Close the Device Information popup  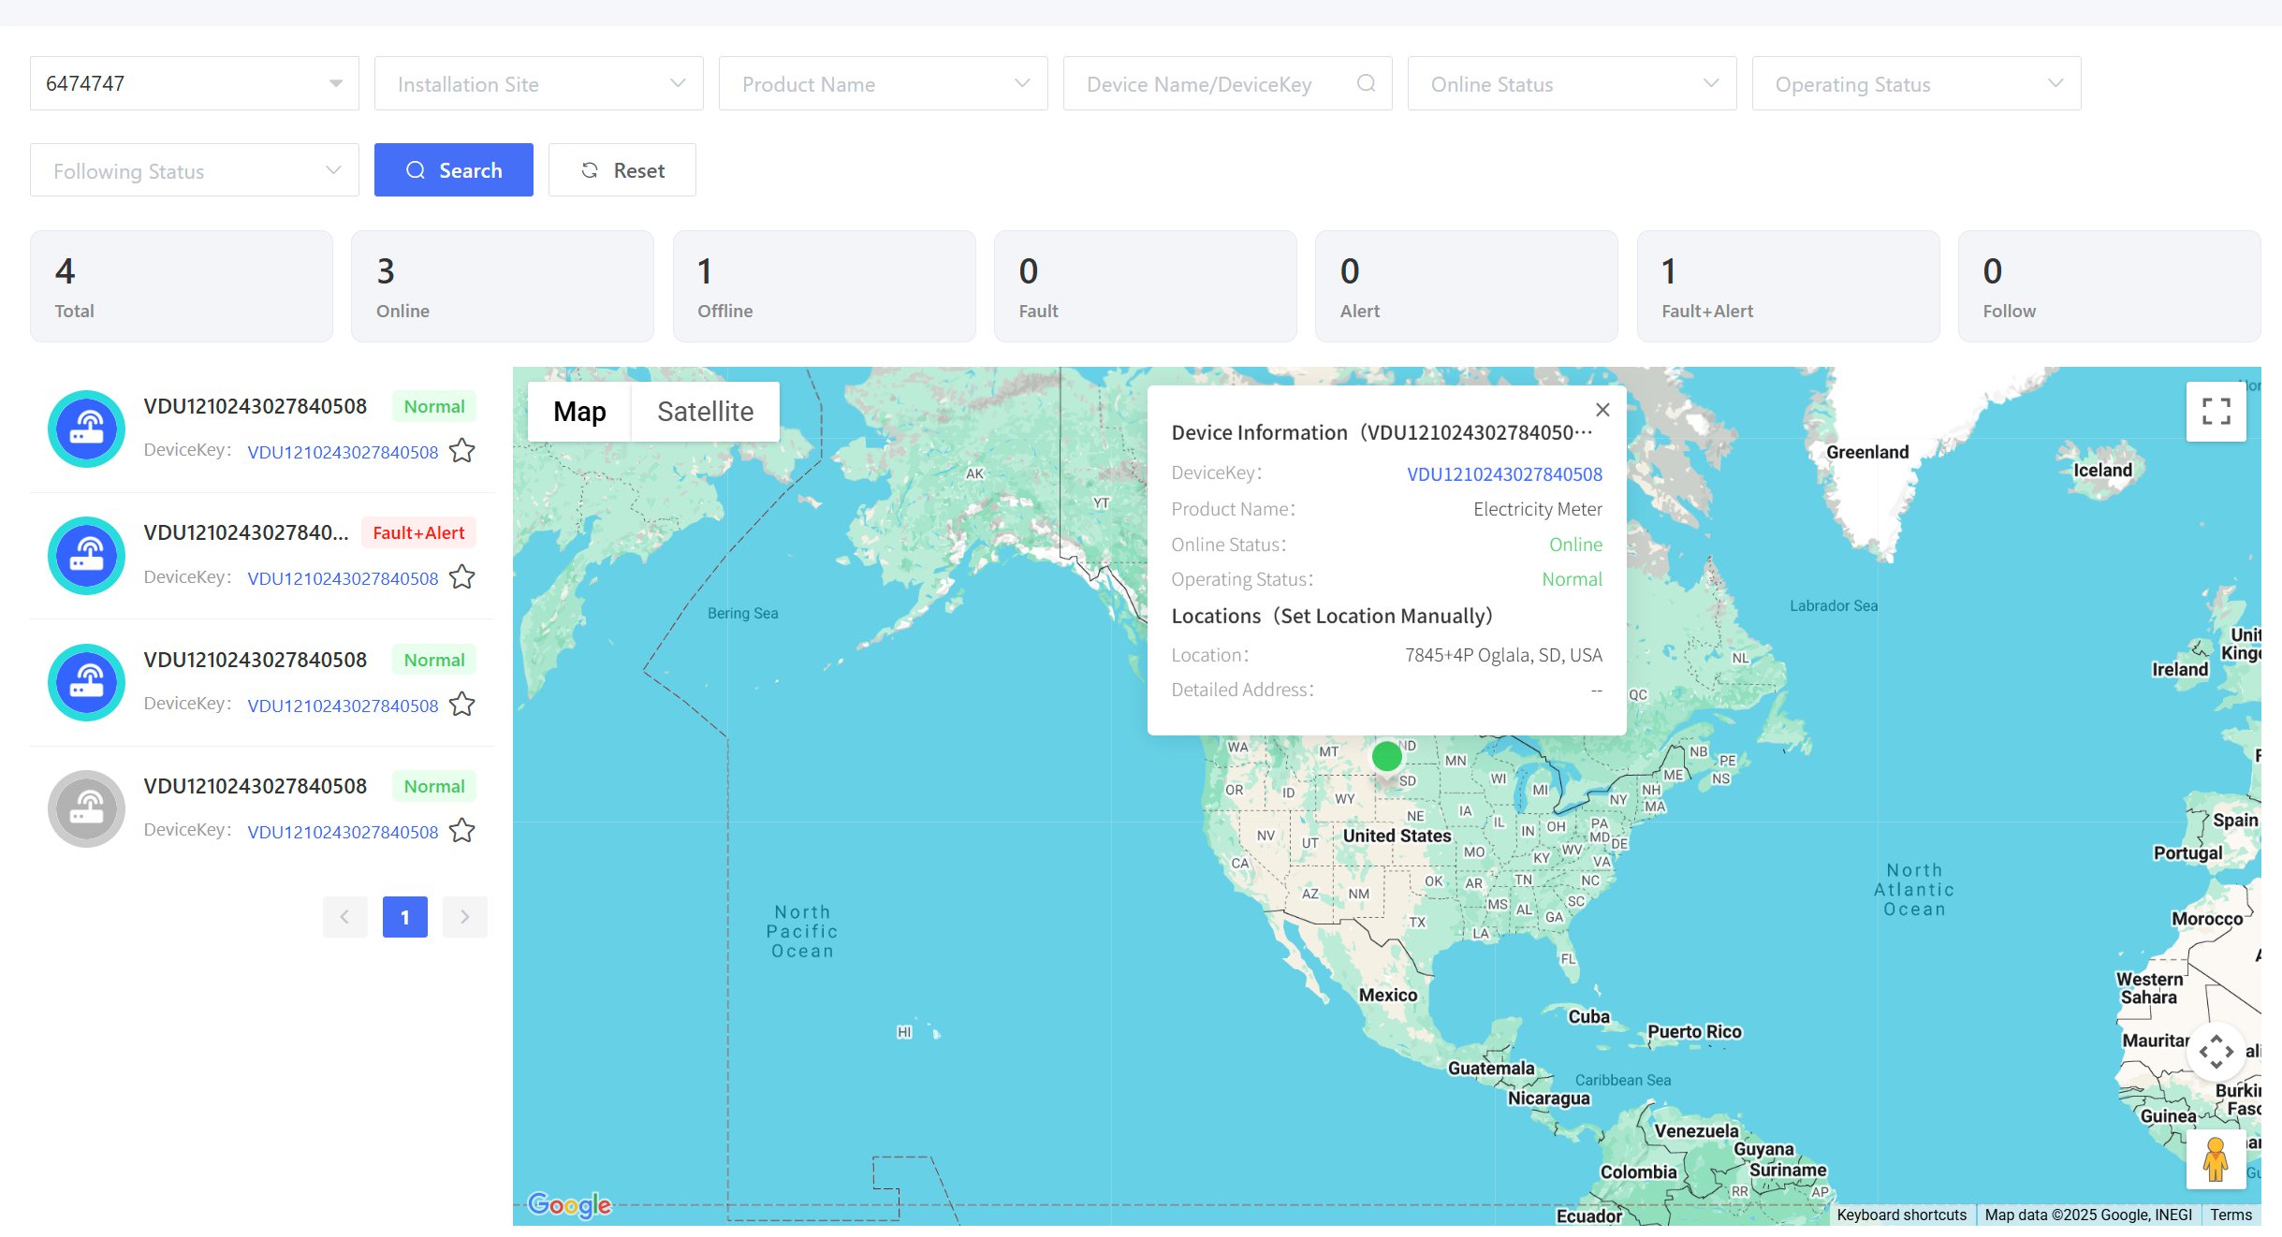[1602, 410]
